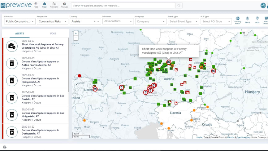Switch to the ALERTS tab
This screenshot has width=268, height=151.
19,33
